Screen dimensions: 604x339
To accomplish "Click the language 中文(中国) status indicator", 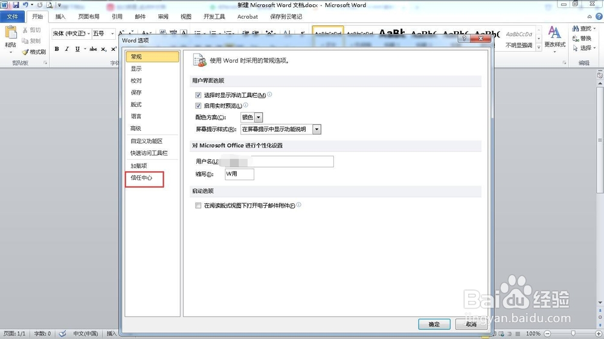I will (x=86, y=334).
